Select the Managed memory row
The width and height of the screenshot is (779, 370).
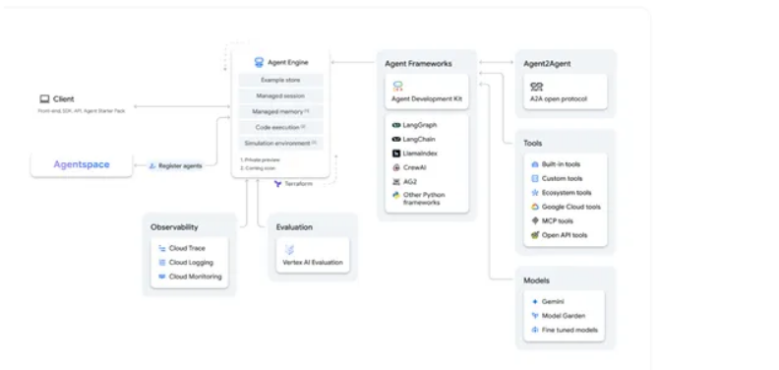coord(280,112)
